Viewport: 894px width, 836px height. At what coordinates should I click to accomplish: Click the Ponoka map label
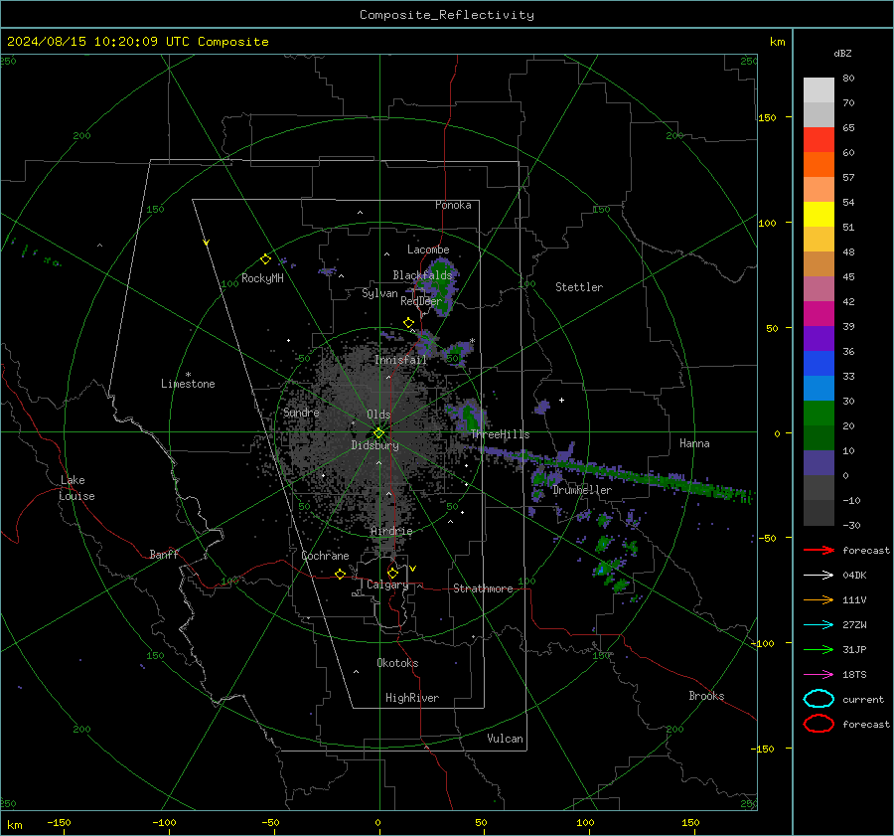[453, 205]
